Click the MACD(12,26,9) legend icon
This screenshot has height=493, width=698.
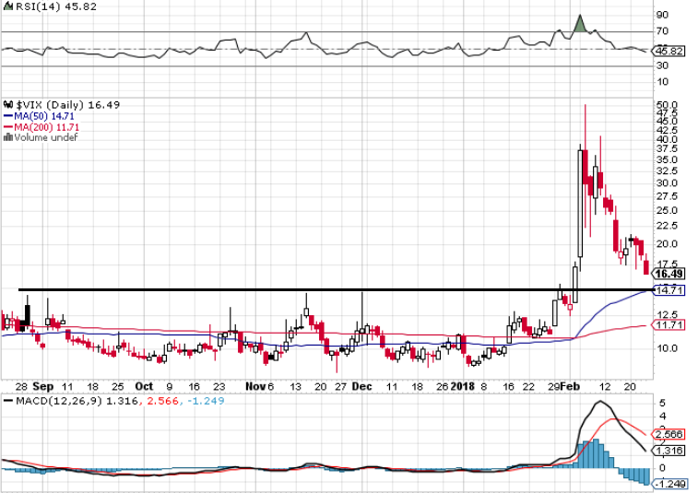6,401
